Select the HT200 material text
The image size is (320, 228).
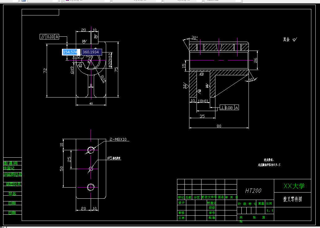tap(253, 191)
